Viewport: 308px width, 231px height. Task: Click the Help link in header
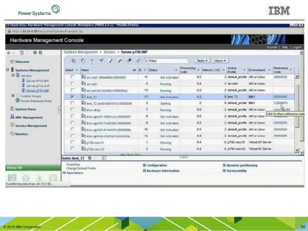tap(285, 47)
